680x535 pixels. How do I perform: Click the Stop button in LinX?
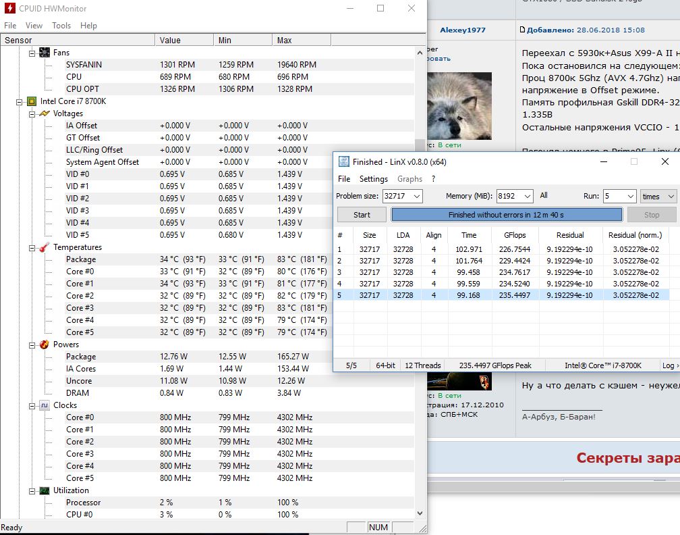652,215
